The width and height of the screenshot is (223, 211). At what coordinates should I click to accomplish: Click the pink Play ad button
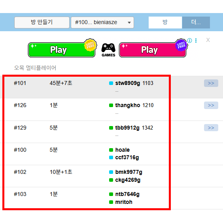(x=153, y=50)
